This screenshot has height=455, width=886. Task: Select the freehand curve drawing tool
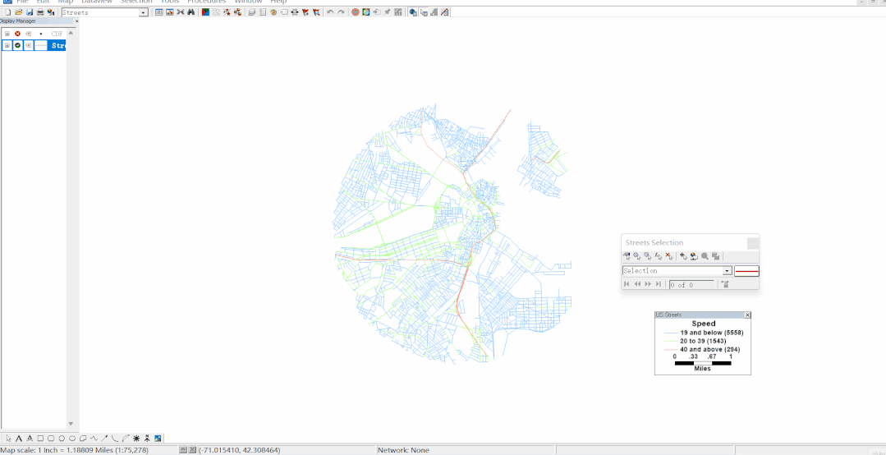94,438
